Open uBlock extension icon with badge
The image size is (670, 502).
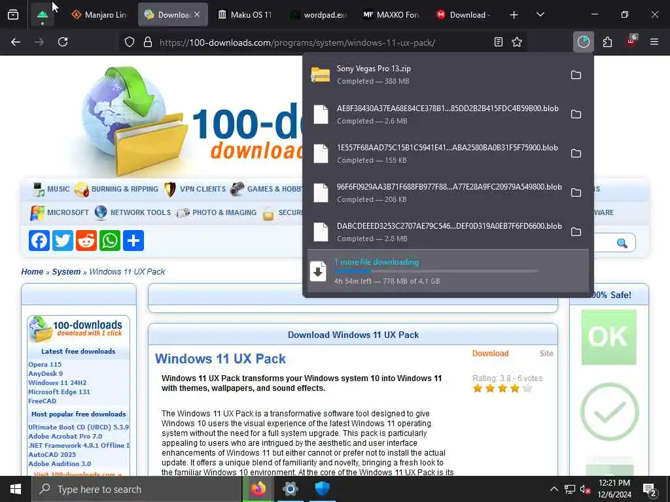(x=631, y=41)
